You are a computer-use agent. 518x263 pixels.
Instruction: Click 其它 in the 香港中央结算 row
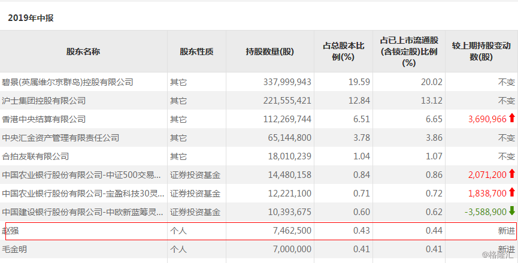coord(178,119)
